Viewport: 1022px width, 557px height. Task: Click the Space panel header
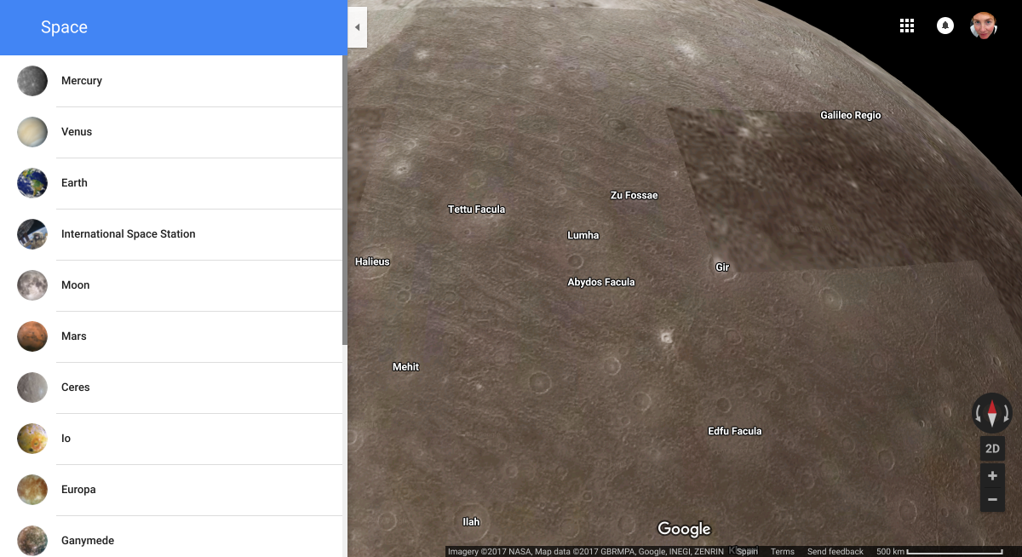(x=64, y=26)
